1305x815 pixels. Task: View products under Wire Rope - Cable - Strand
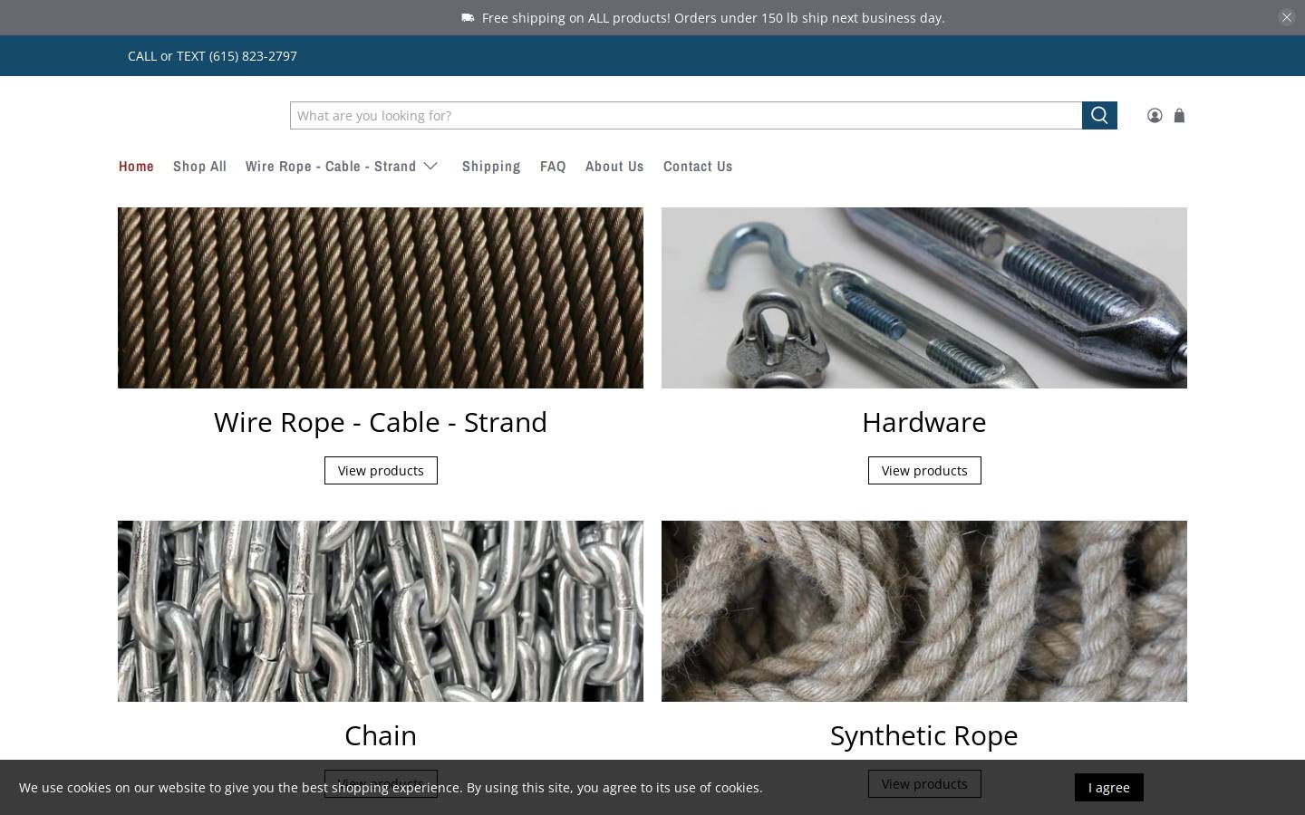381,470
